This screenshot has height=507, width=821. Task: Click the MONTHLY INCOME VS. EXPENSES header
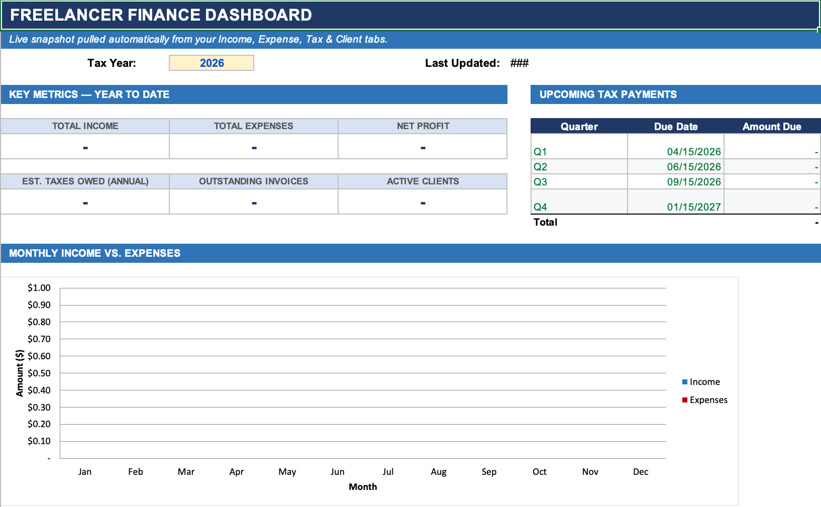[x=410, y=253]
